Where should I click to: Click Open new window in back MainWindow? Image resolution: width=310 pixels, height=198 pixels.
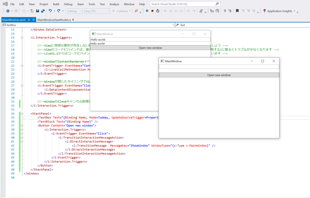coord(150,48)
